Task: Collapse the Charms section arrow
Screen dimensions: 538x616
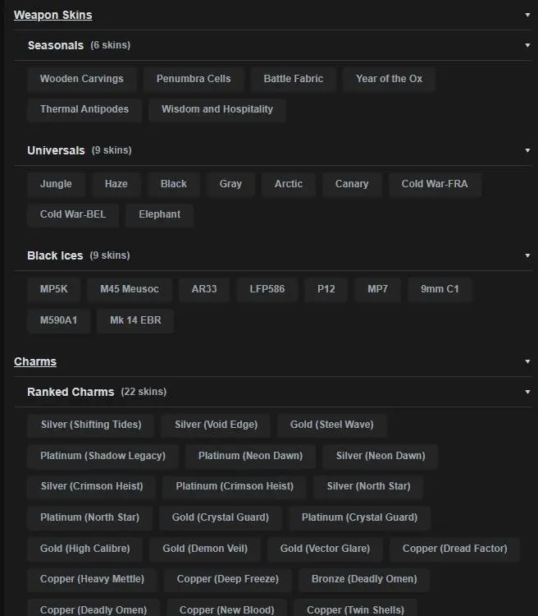Action: pyautogui.click(x=528, y=361)
